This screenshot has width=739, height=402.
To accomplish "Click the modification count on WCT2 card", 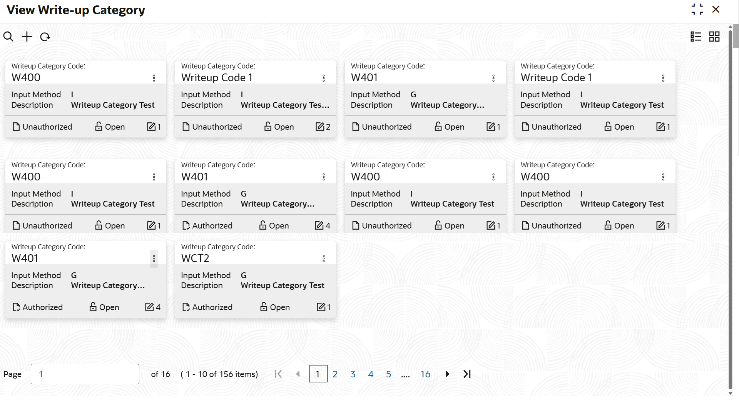I will point(324,307).
